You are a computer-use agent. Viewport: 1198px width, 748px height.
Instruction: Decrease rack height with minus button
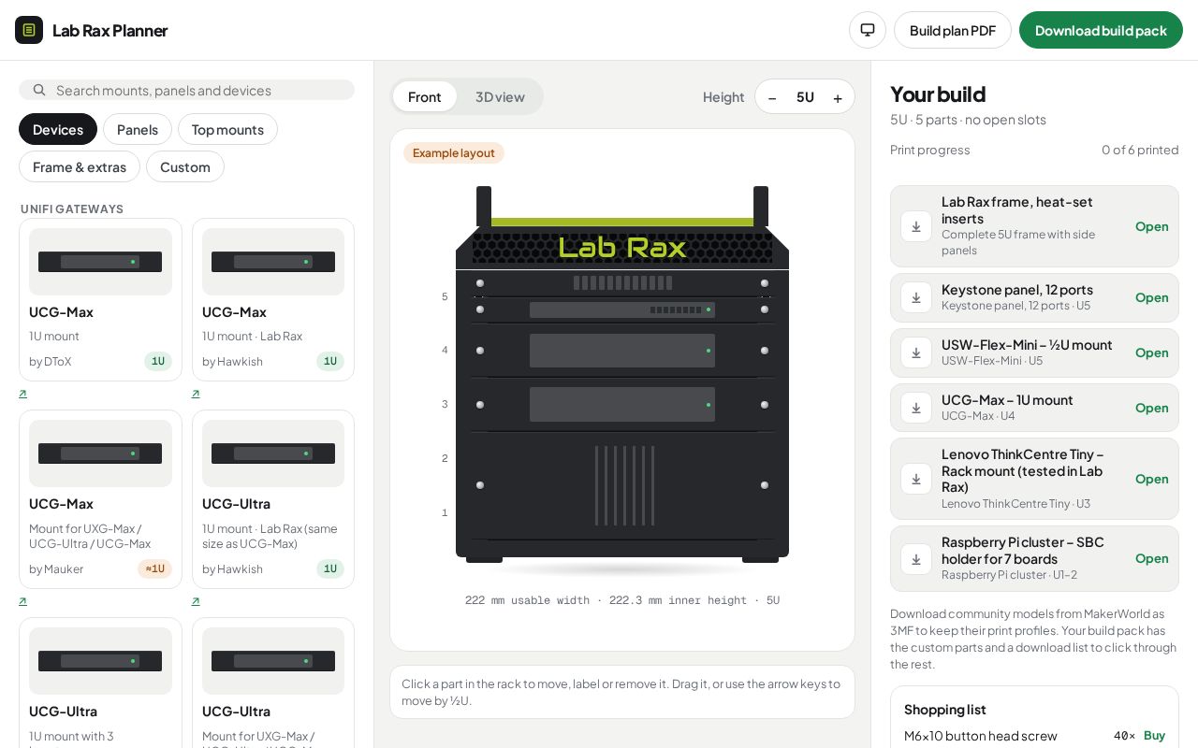click(772, 97)
